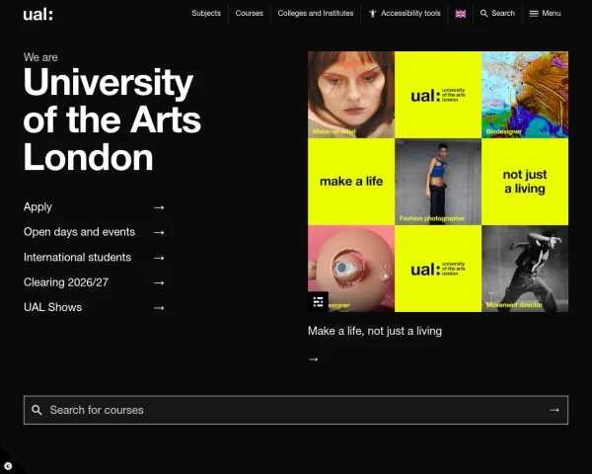Open the Courses menu
The width and height of the screenshot is (592, 474).
[x=250, y=13]
